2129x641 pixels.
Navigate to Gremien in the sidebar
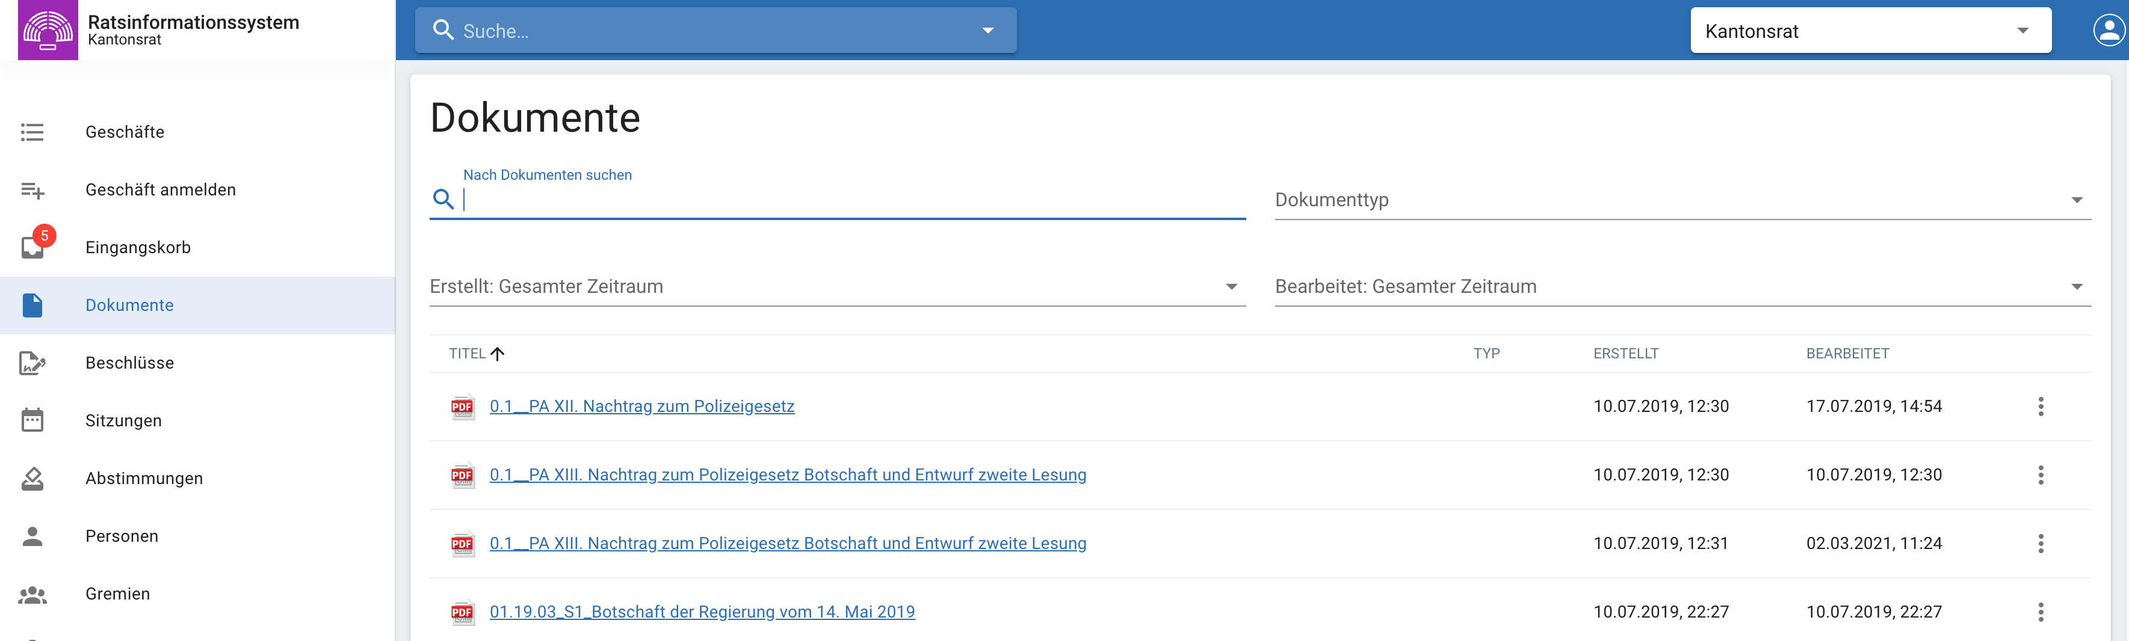117,594
